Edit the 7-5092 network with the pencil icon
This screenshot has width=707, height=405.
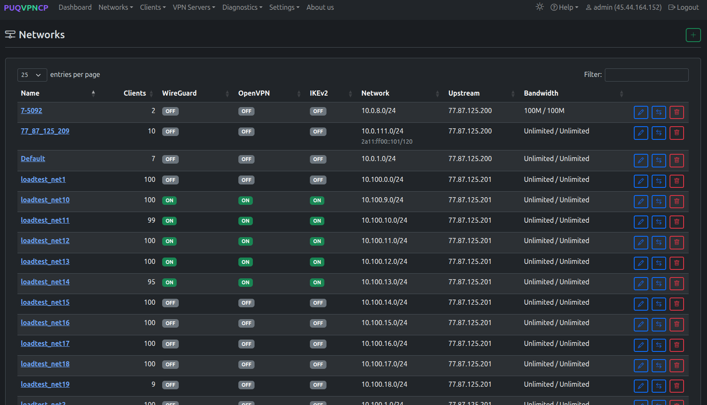(x=641, y=112)
